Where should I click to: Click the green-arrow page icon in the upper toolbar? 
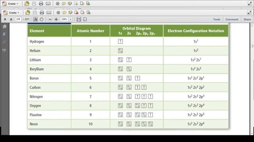point(88,4)
